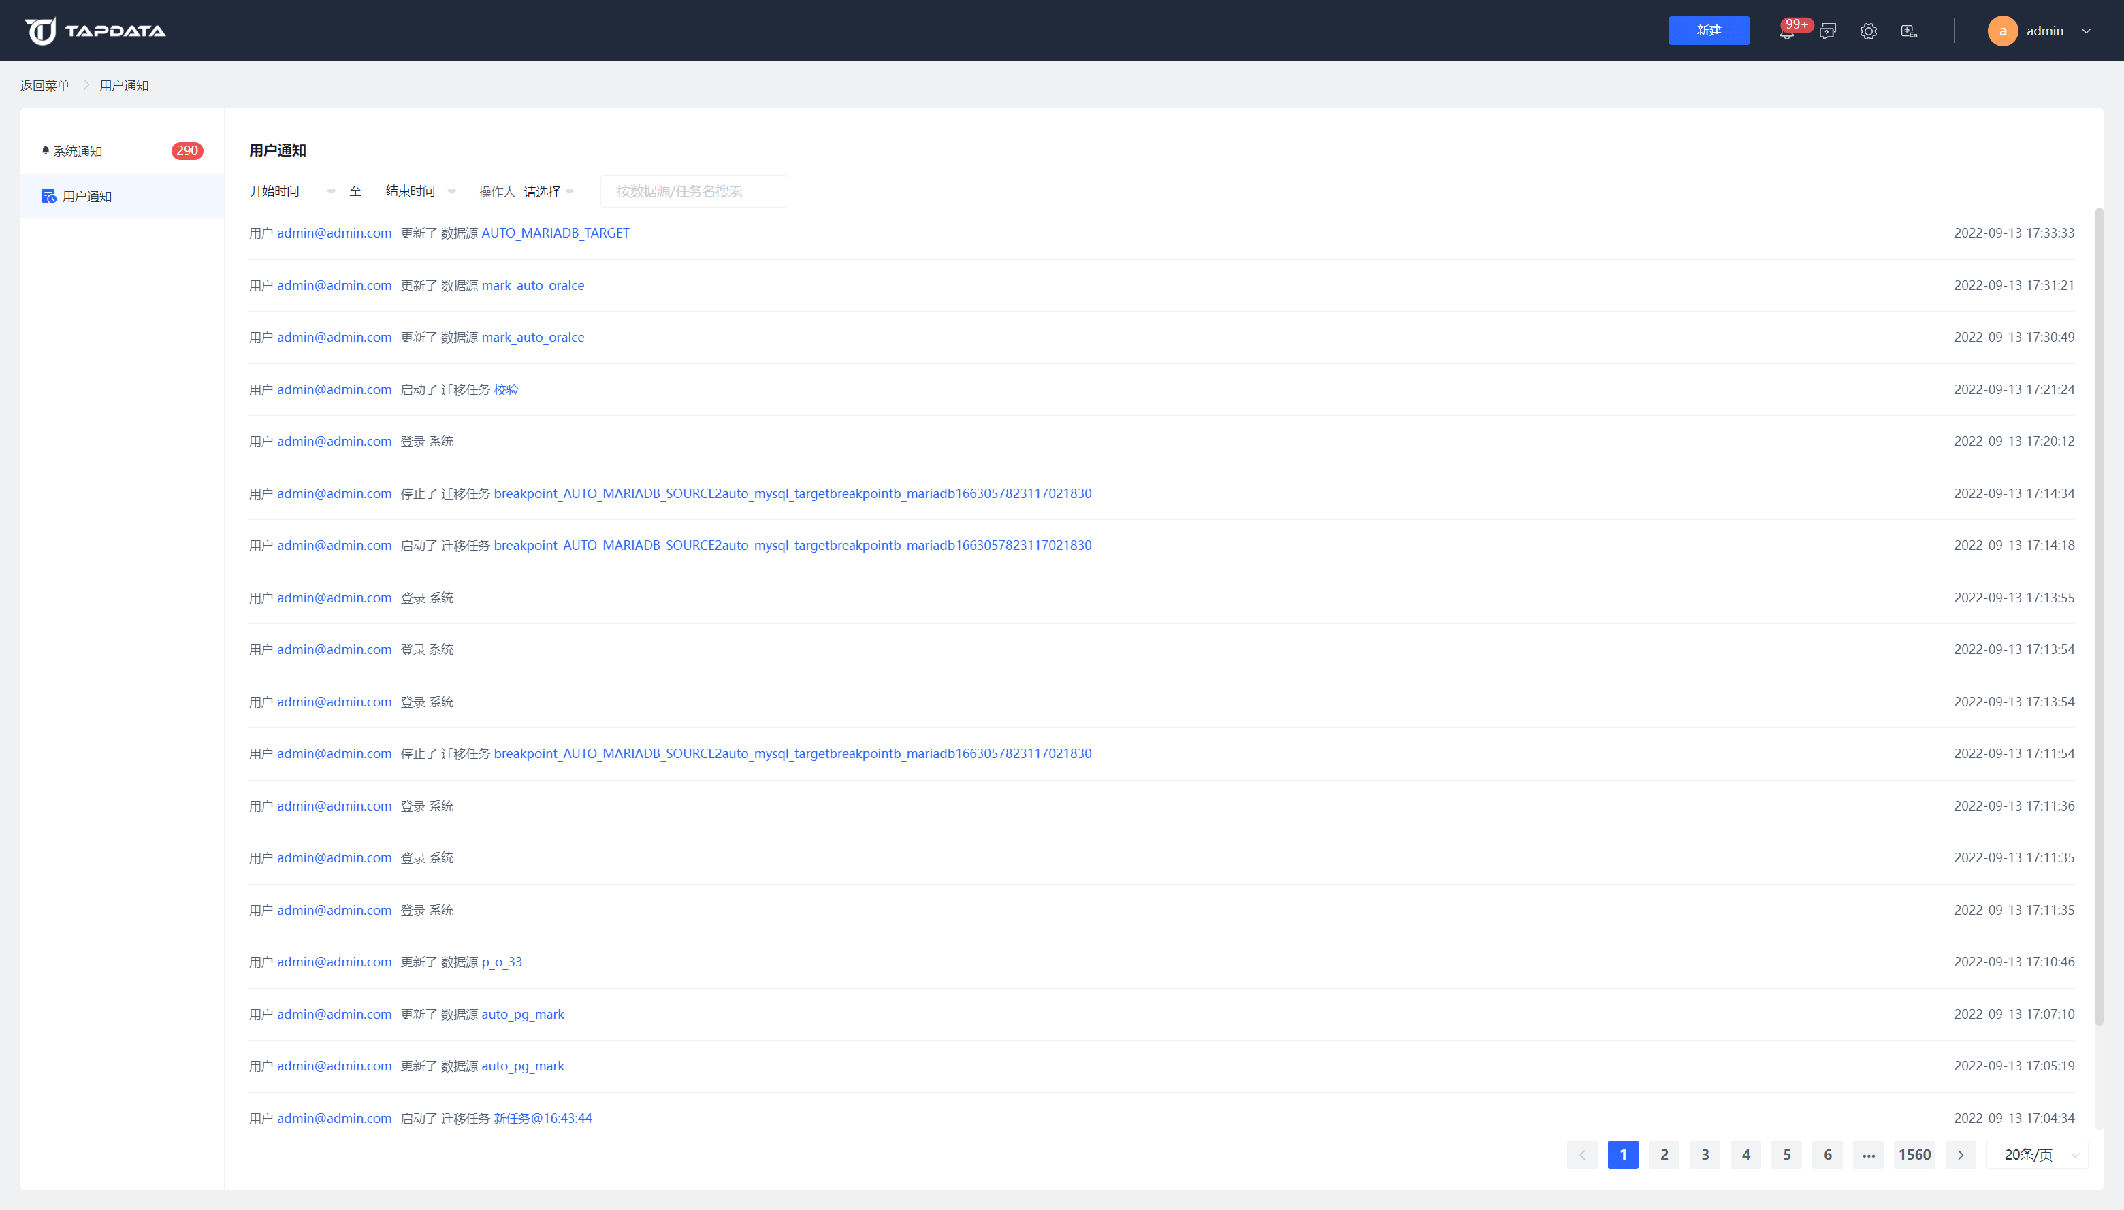Click the 系统通知 bell icon
This screenshot has width=2124, height=1210.
point(45,150)
